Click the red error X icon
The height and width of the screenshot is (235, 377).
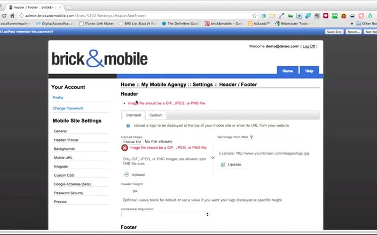[x=125, y=148]
